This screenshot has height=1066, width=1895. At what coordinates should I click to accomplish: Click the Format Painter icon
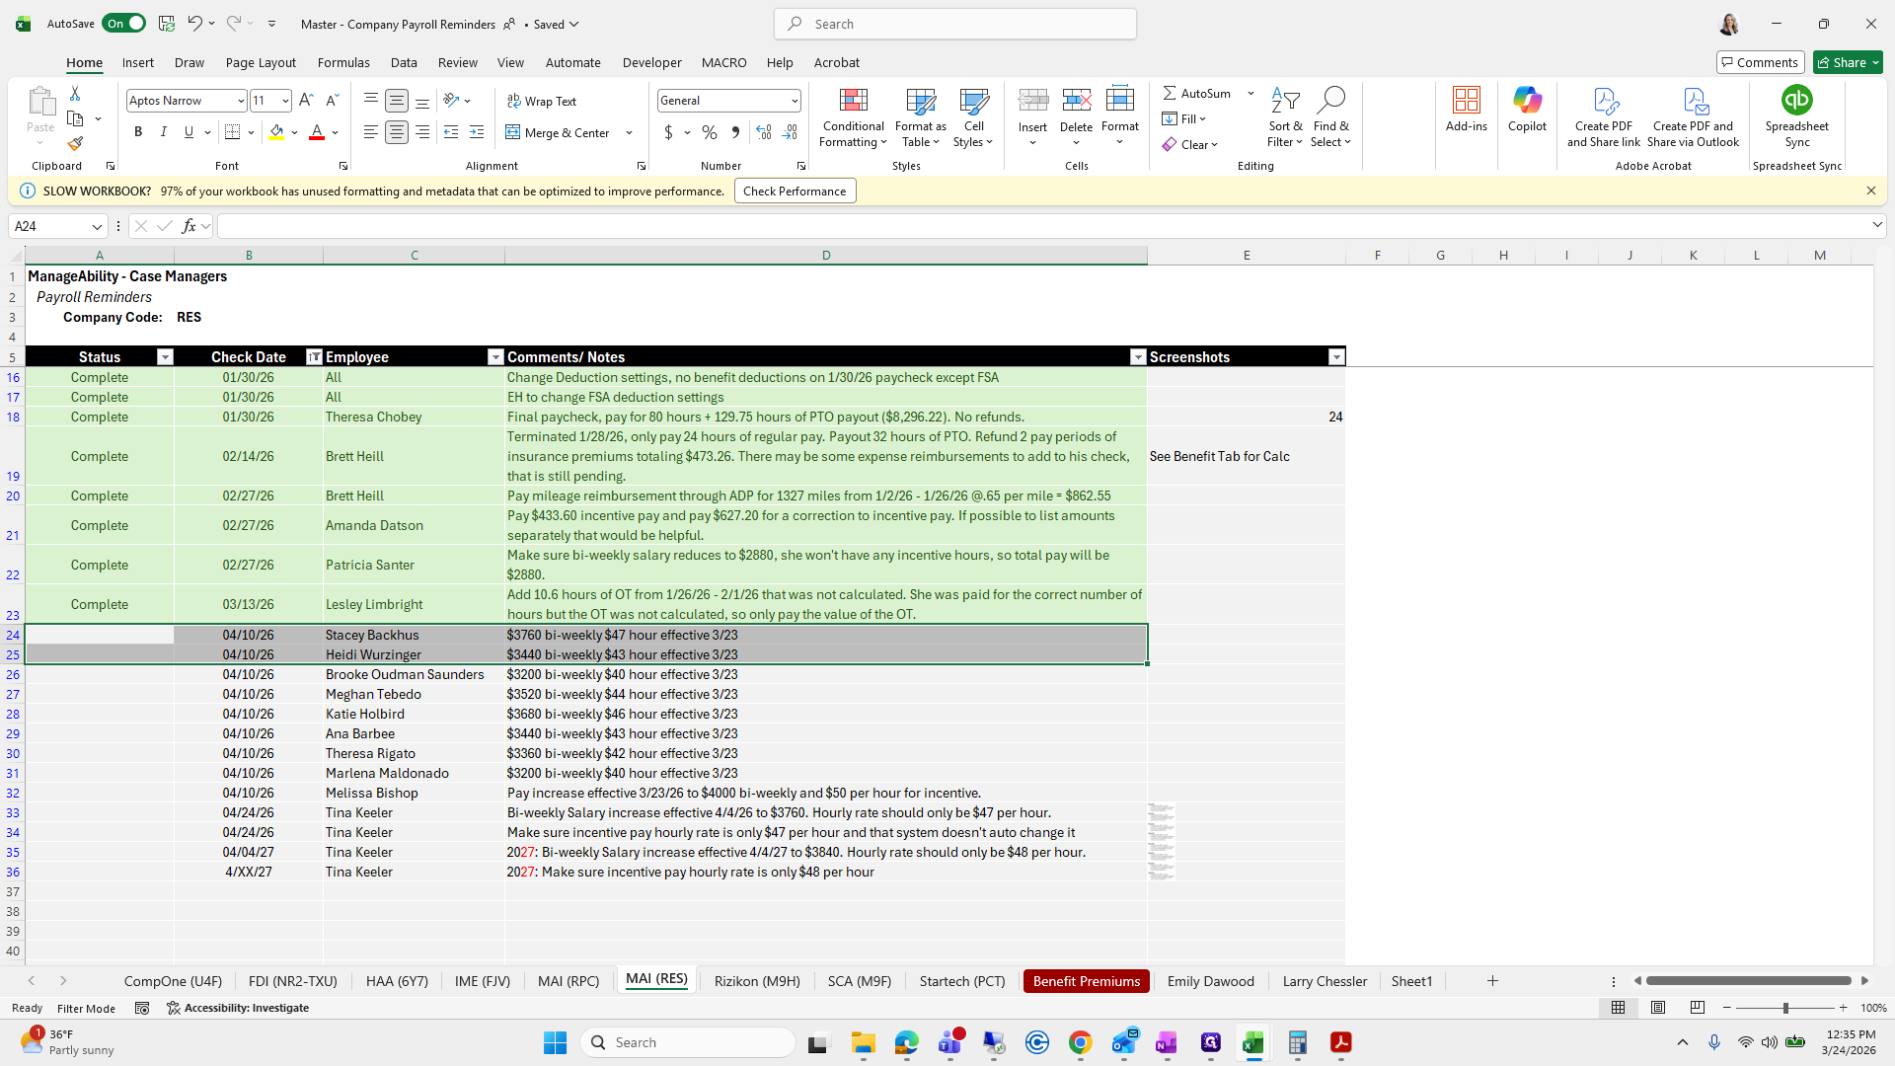tap(75, 144)
